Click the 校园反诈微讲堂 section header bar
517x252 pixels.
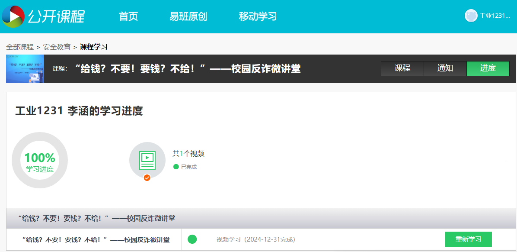[x=261, y=218]
